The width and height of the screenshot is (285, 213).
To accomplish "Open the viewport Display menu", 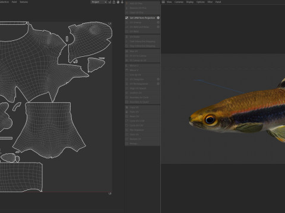I will 190,2.
